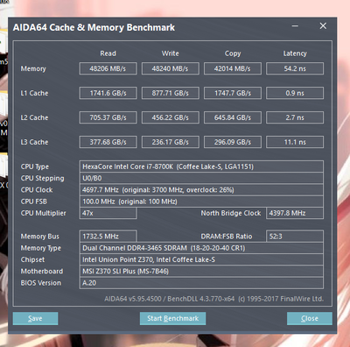
Task: Click the Save button
Action: [x=35, y=318]
